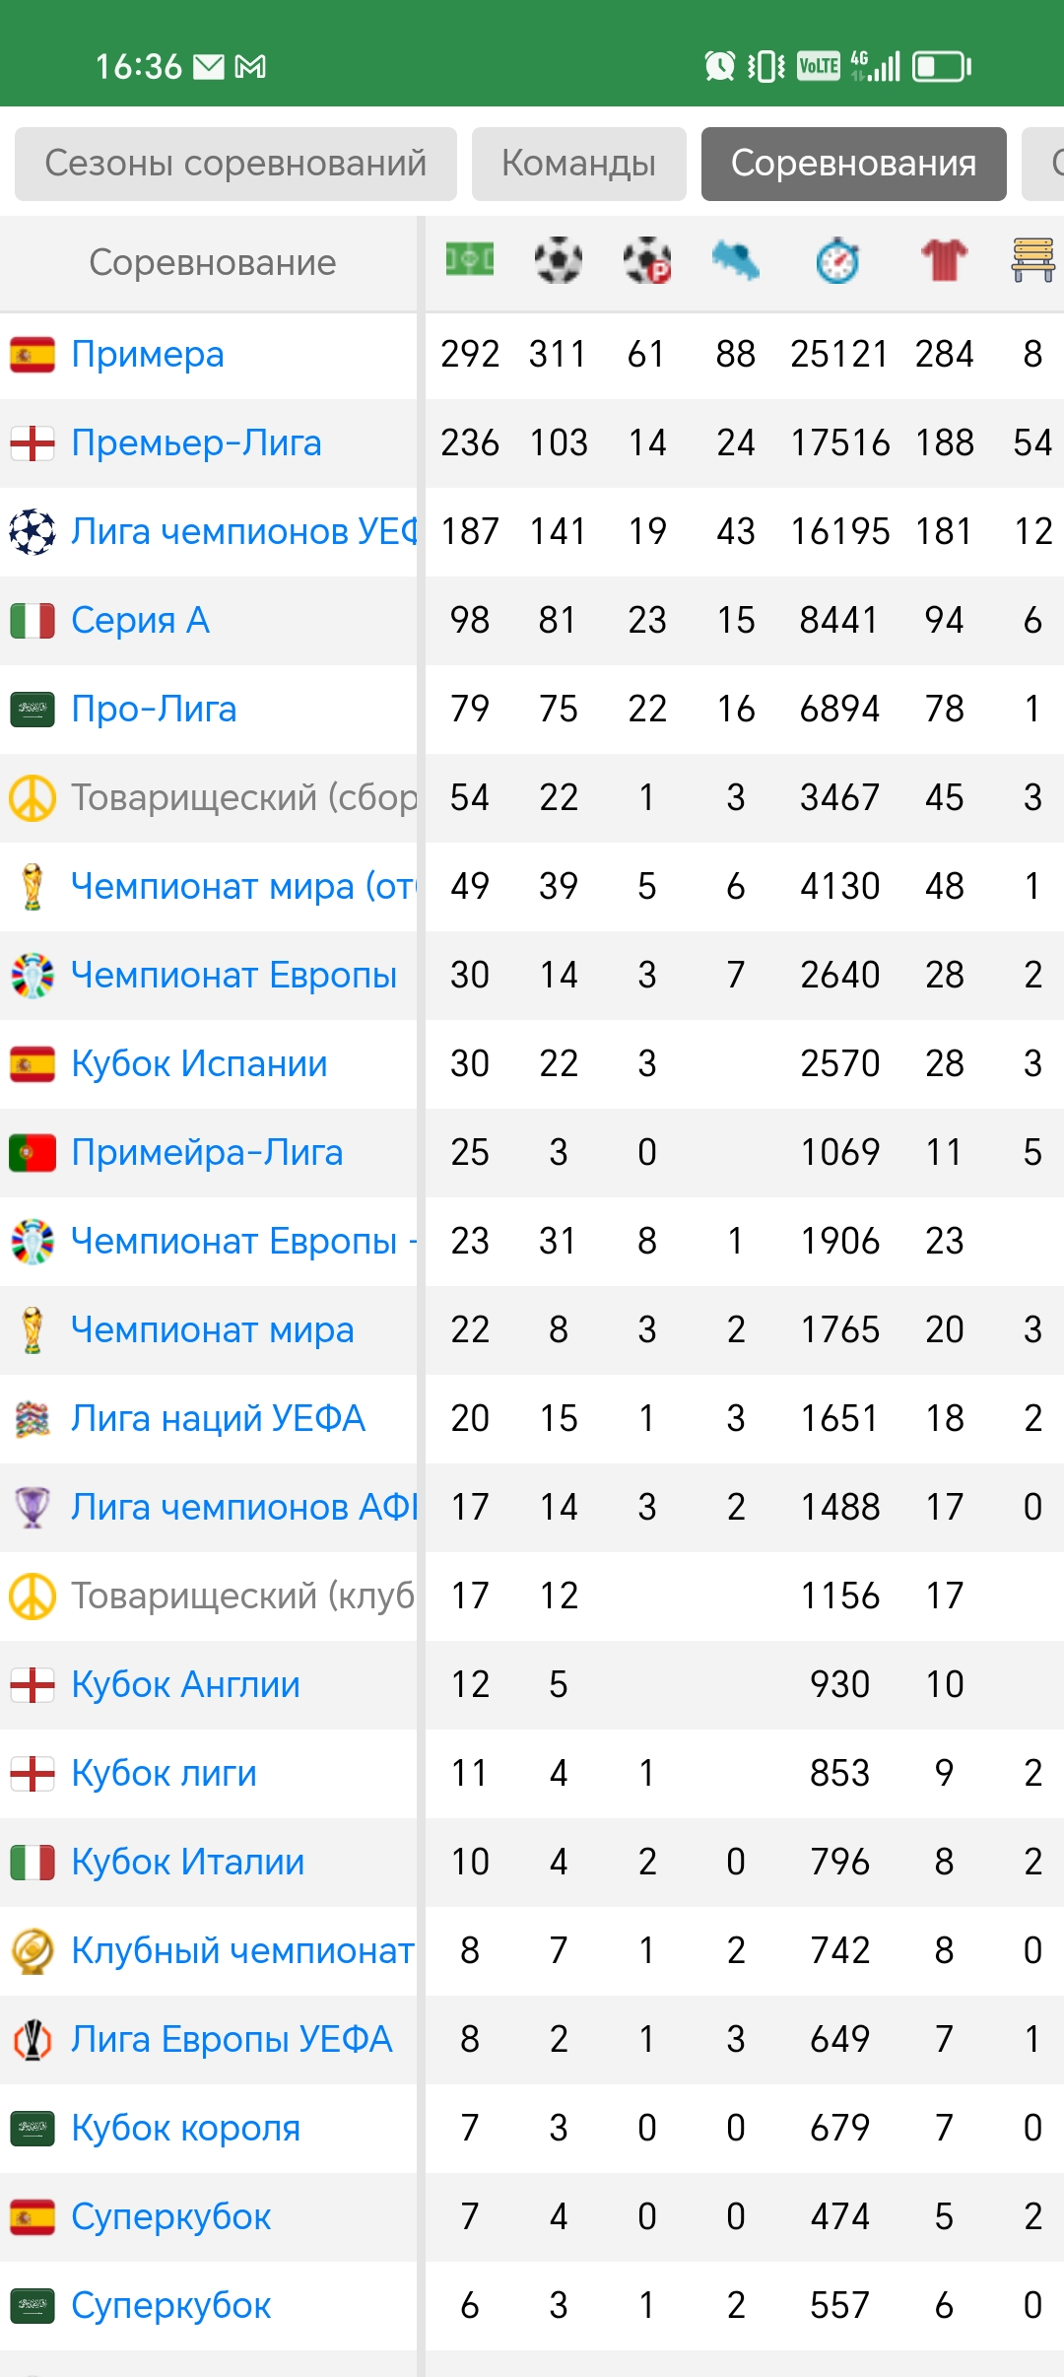
Task: Open the Примера competition link
Action: pyautogui.click(x=148, y=355)
